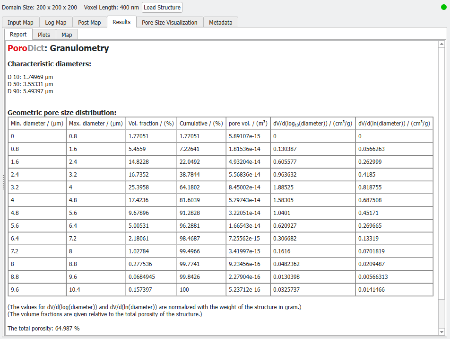This screenshot has width=450, height=339.
Task: Click volume fraction cell 14.8228
Action: tap(151, 162)
